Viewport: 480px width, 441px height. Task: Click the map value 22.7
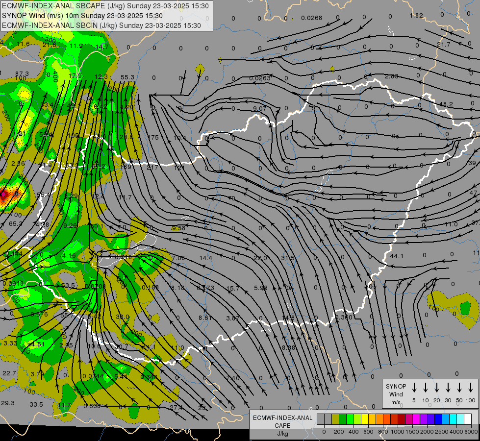pos(9,373)
